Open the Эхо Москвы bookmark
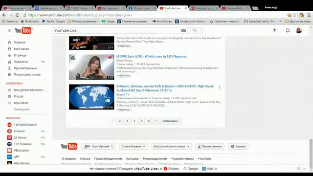 click(162, 21)
